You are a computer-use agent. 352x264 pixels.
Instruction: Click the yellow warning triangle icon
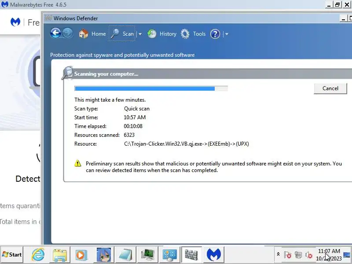[78, 163]
